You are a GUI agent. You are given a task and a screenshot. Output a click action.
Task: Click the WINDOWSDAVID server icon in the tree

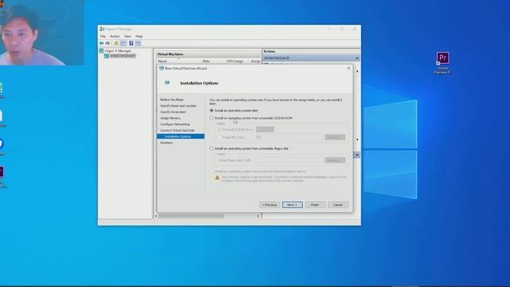[x=106, y=56]
